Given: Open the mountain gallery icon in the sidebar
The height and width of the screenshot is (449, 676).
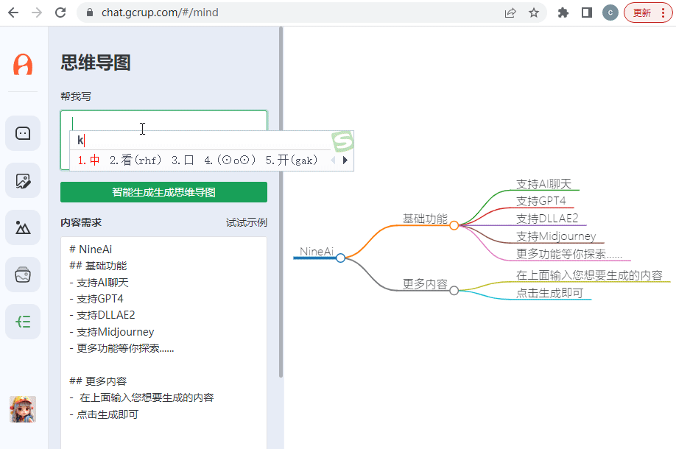Looking at the screenshot, I should [x=23, y=227].
